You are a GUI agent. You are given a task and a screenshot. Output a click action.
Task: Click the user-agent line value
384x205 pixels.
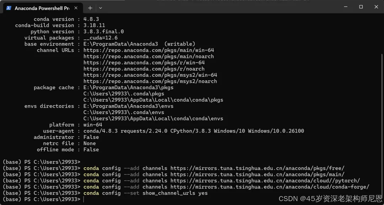point(194,131)
